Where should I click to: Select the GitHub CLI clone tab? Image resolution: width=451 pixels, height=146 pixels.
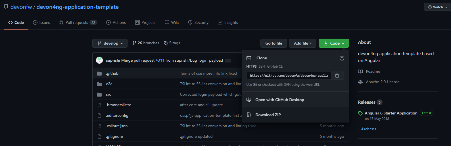275,66
